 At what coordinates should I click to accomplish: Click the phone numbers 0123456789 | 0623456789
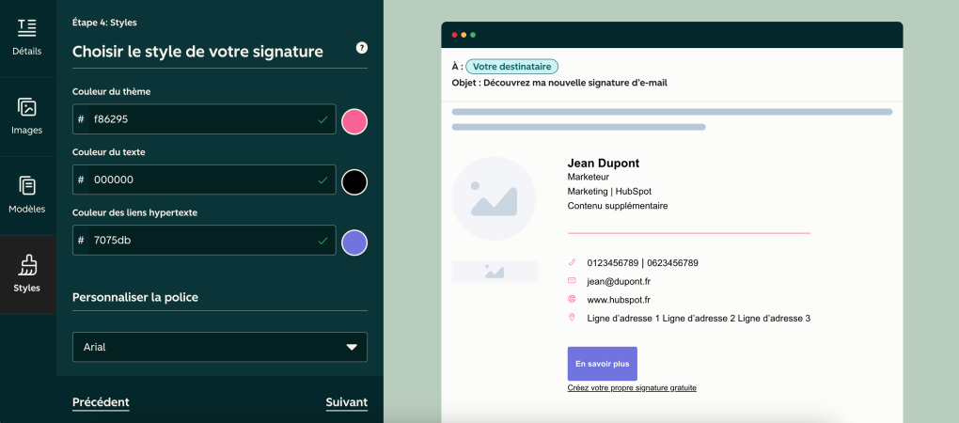[642, 263]
